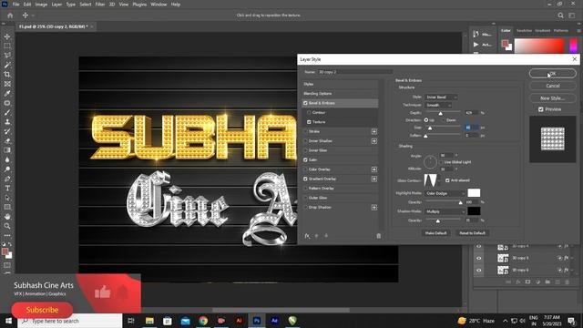Select the Eraser tool

tap(7, 141)
